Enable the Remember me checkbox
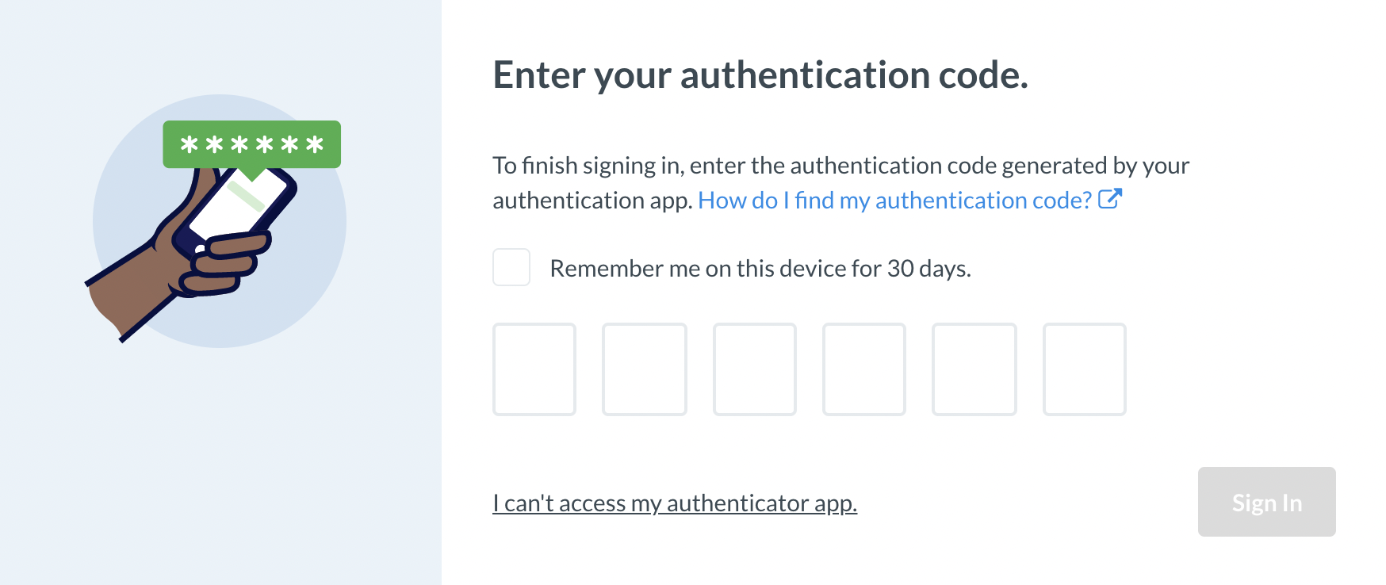The width and height of the screenshot is (1386, 585). coord(511,267)
